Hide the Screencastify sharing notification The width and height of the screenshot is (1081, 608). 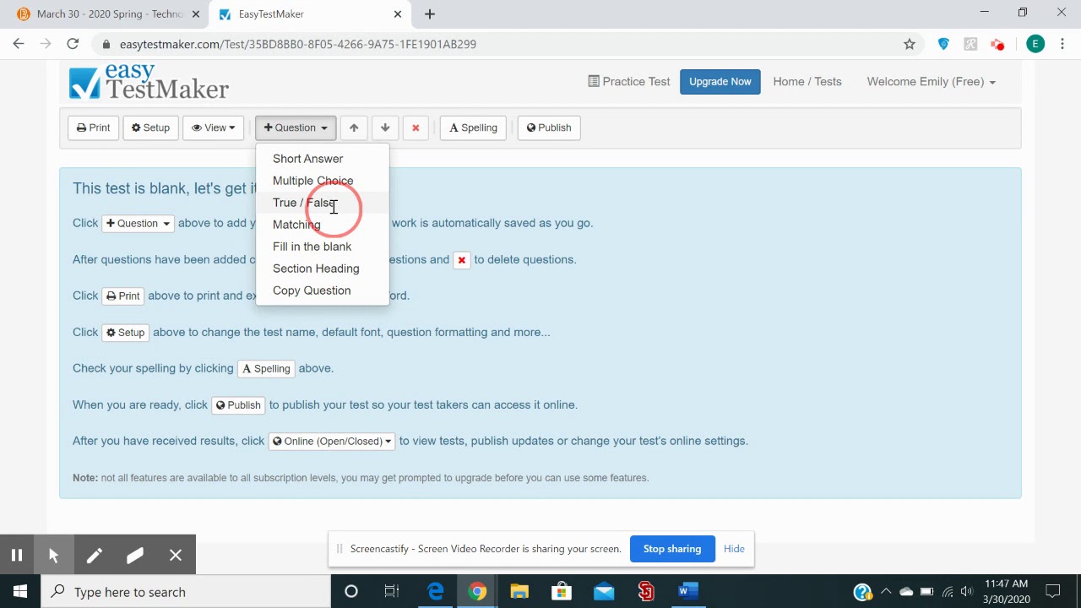[734, 549]
